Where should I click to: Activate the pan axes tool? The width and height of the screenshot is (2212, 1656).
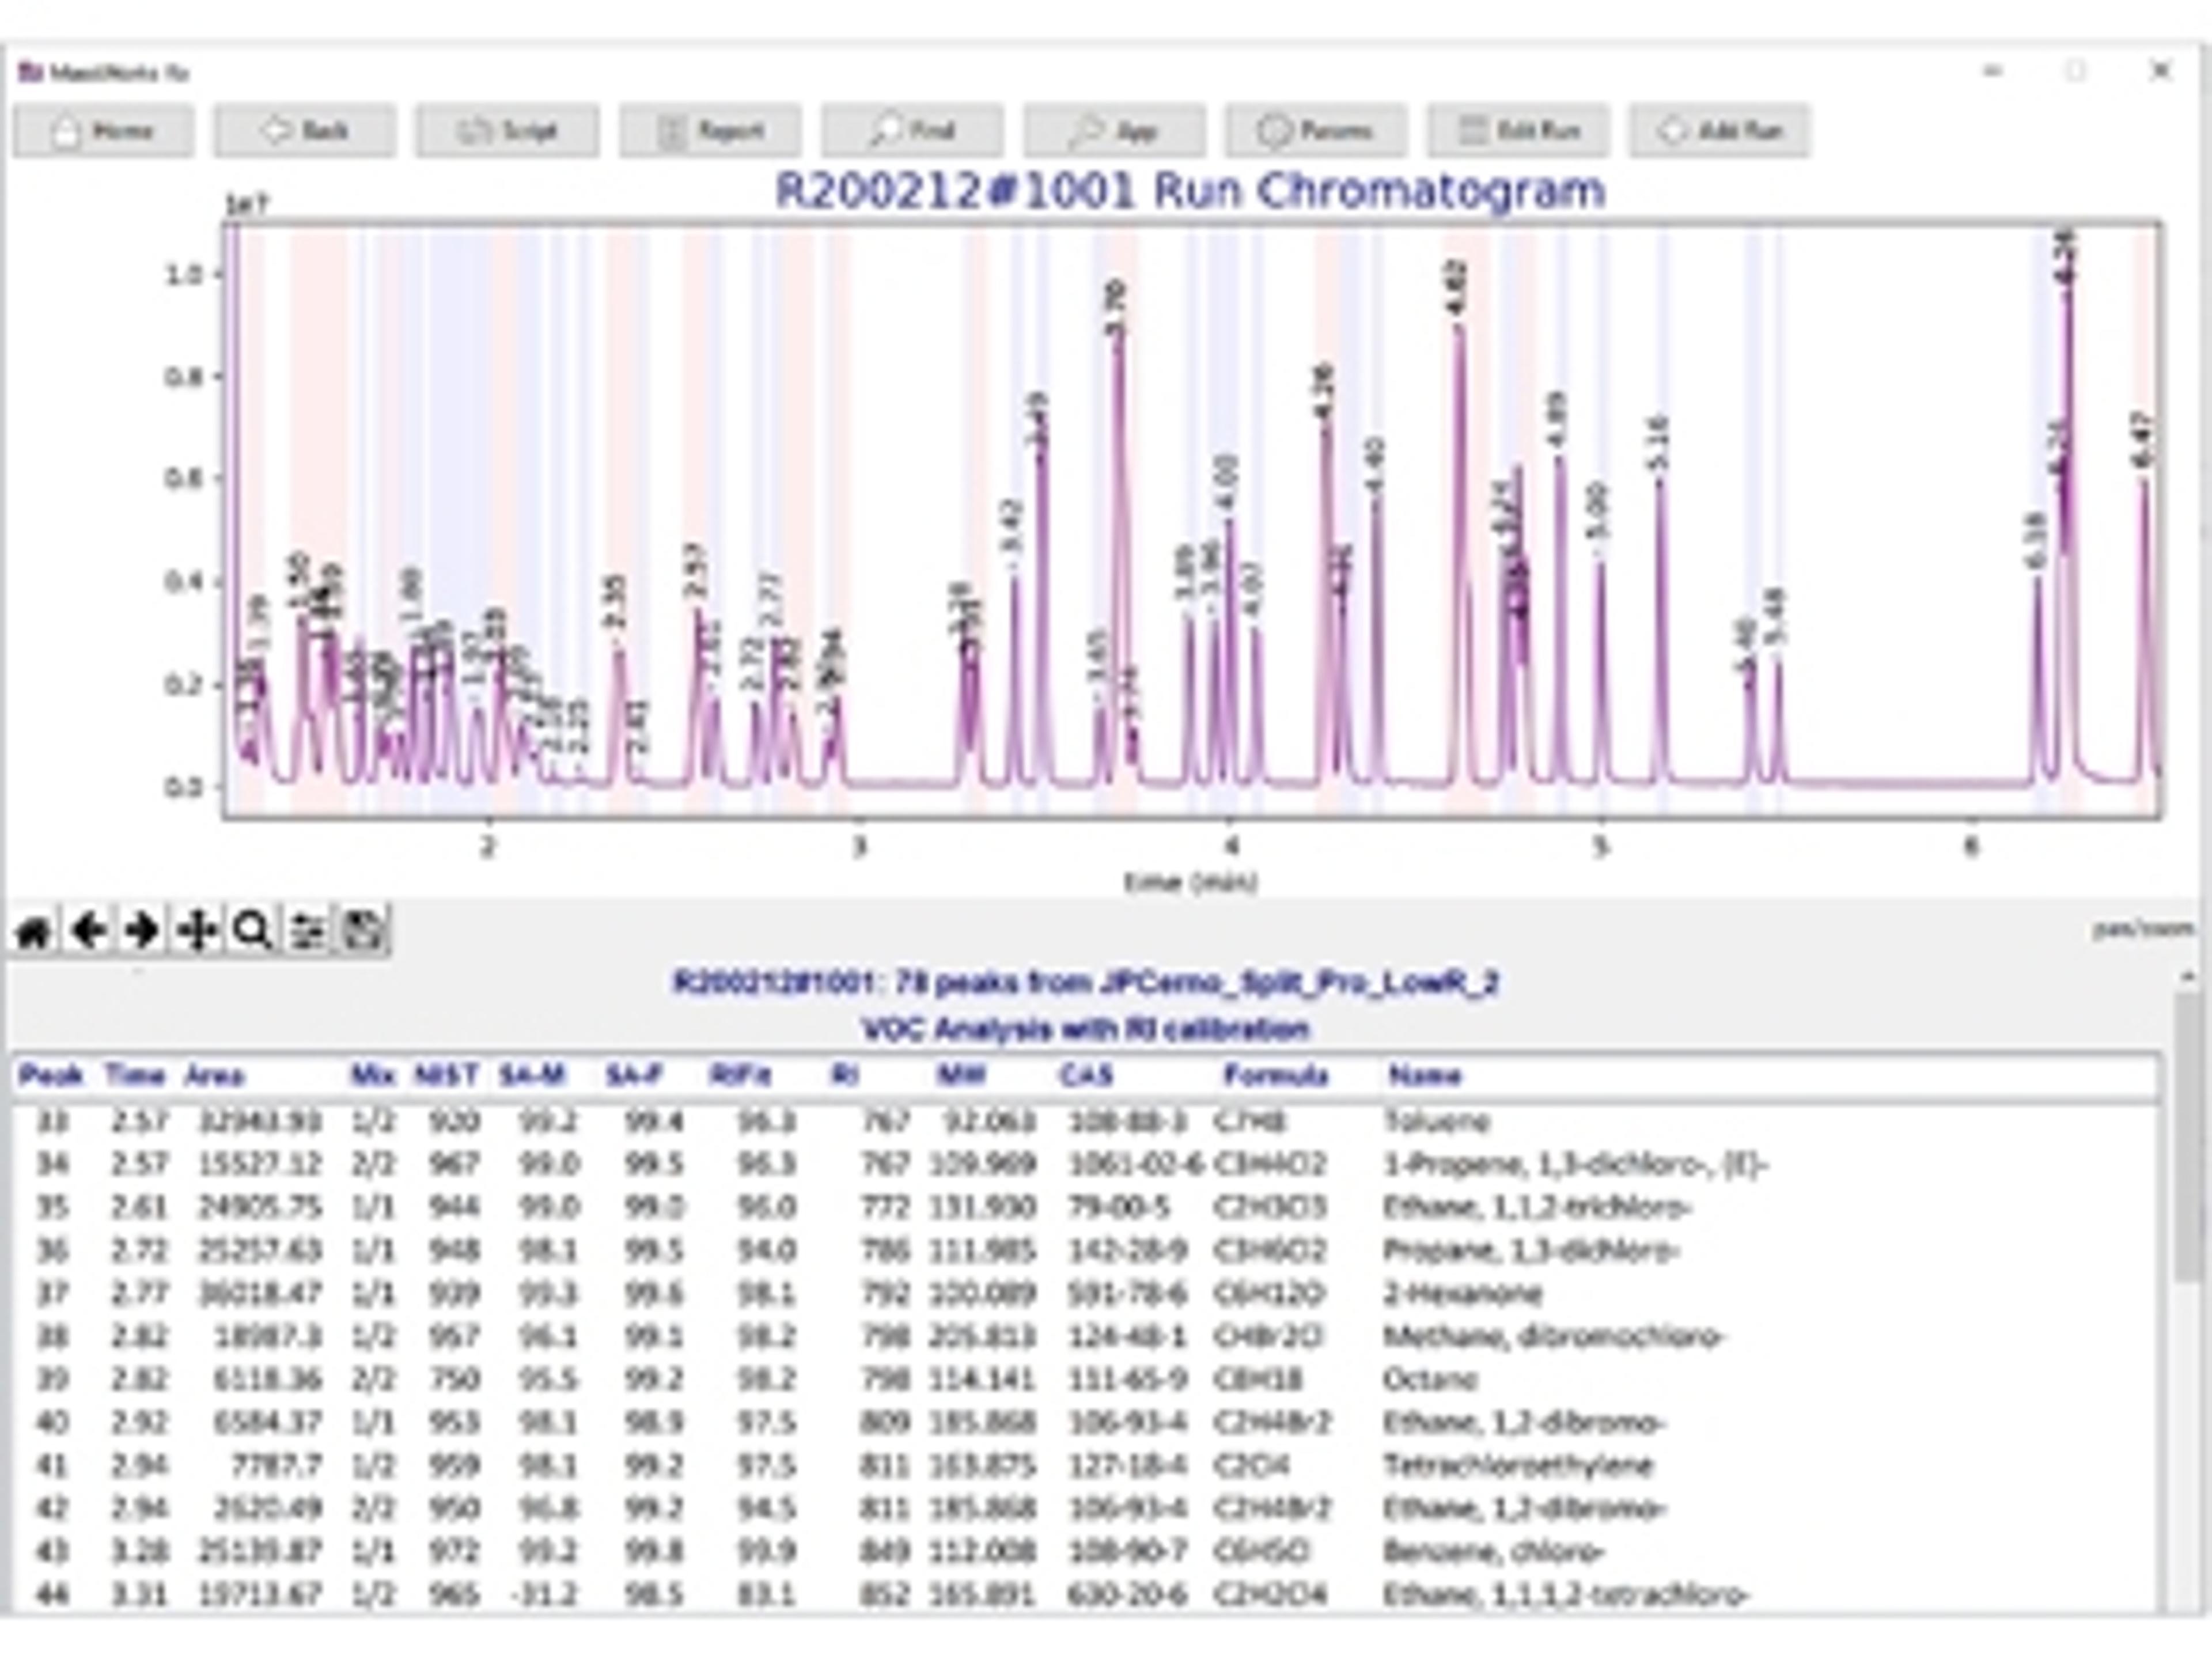197,931
